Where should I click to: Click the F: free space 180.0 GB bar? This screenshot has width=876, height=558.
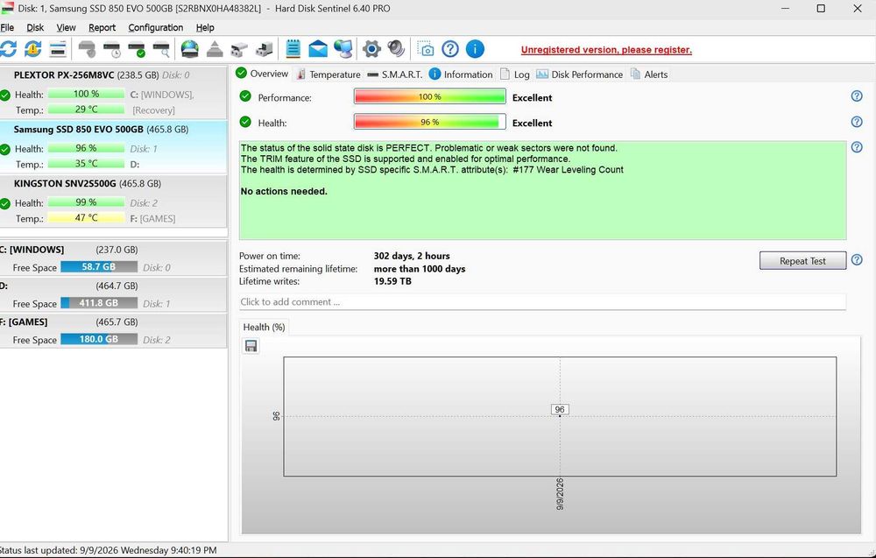coord(99,339)
